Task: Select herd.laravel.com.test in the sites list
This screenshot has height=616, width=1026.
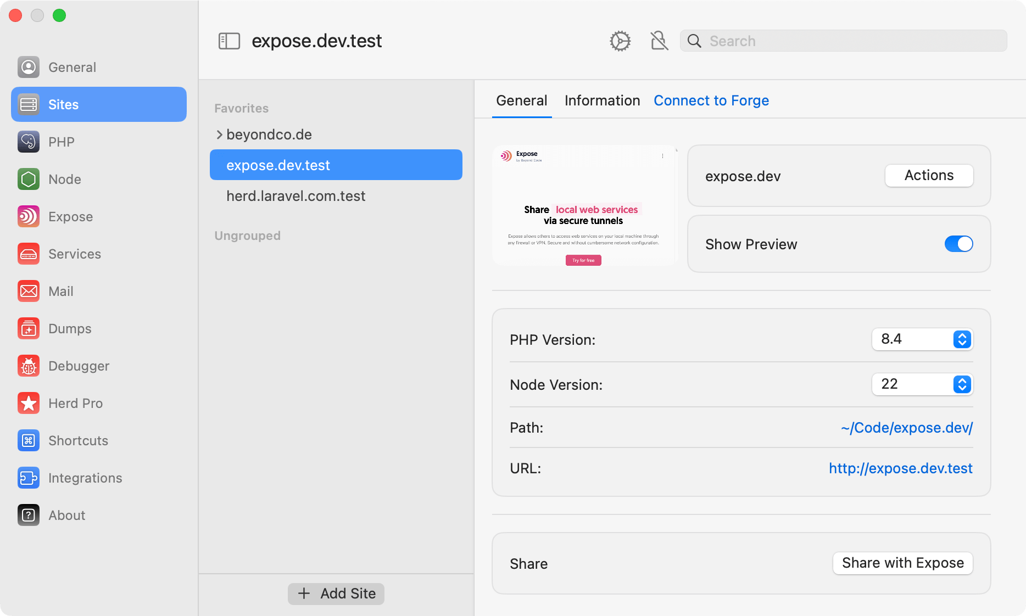Action: click(295, 196)
